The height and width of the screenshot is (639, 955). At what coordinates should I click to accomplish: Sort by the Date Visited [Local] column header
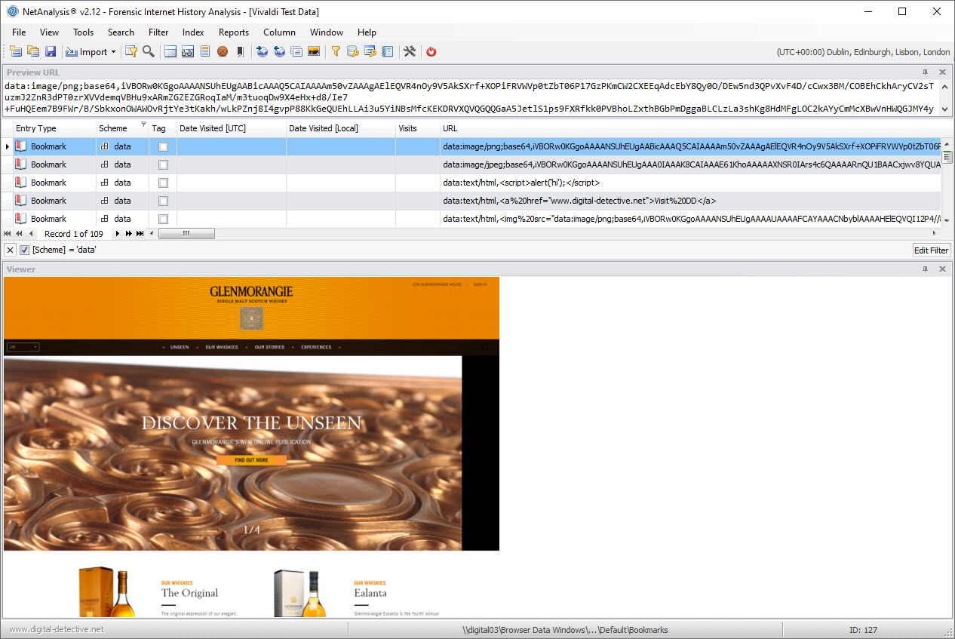pos(340,128)
